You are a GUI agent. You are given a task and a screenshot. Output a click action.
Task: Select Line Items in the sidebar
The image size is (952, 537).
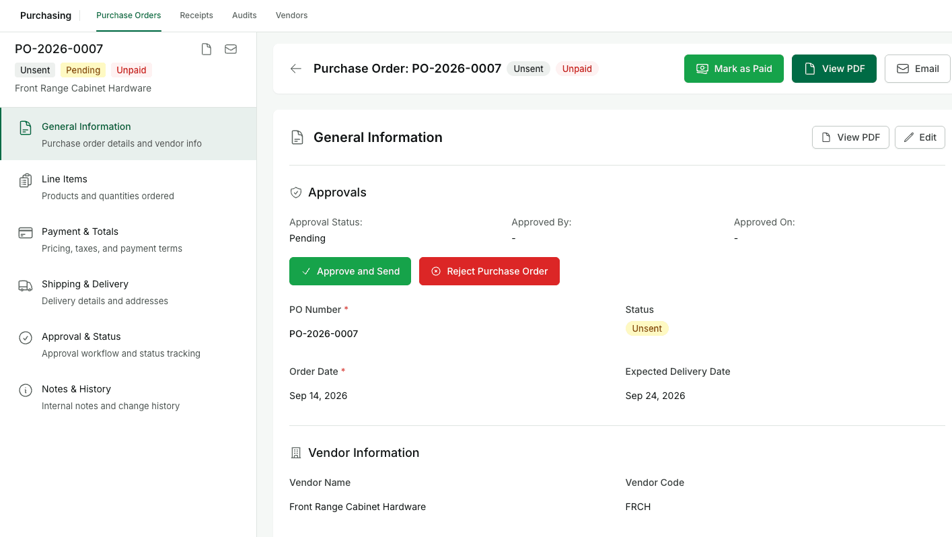[x=128, y=187]
